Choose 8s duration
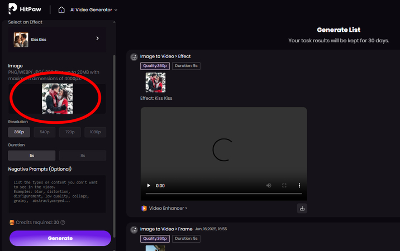The image size is (400, 251). 83,156
